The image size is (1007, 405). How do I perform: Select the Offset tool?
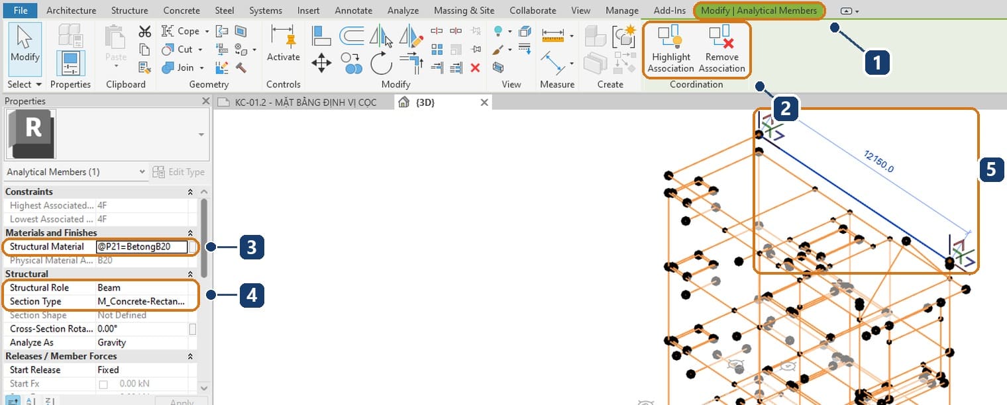pyautogui.click(x=352, y=36)
